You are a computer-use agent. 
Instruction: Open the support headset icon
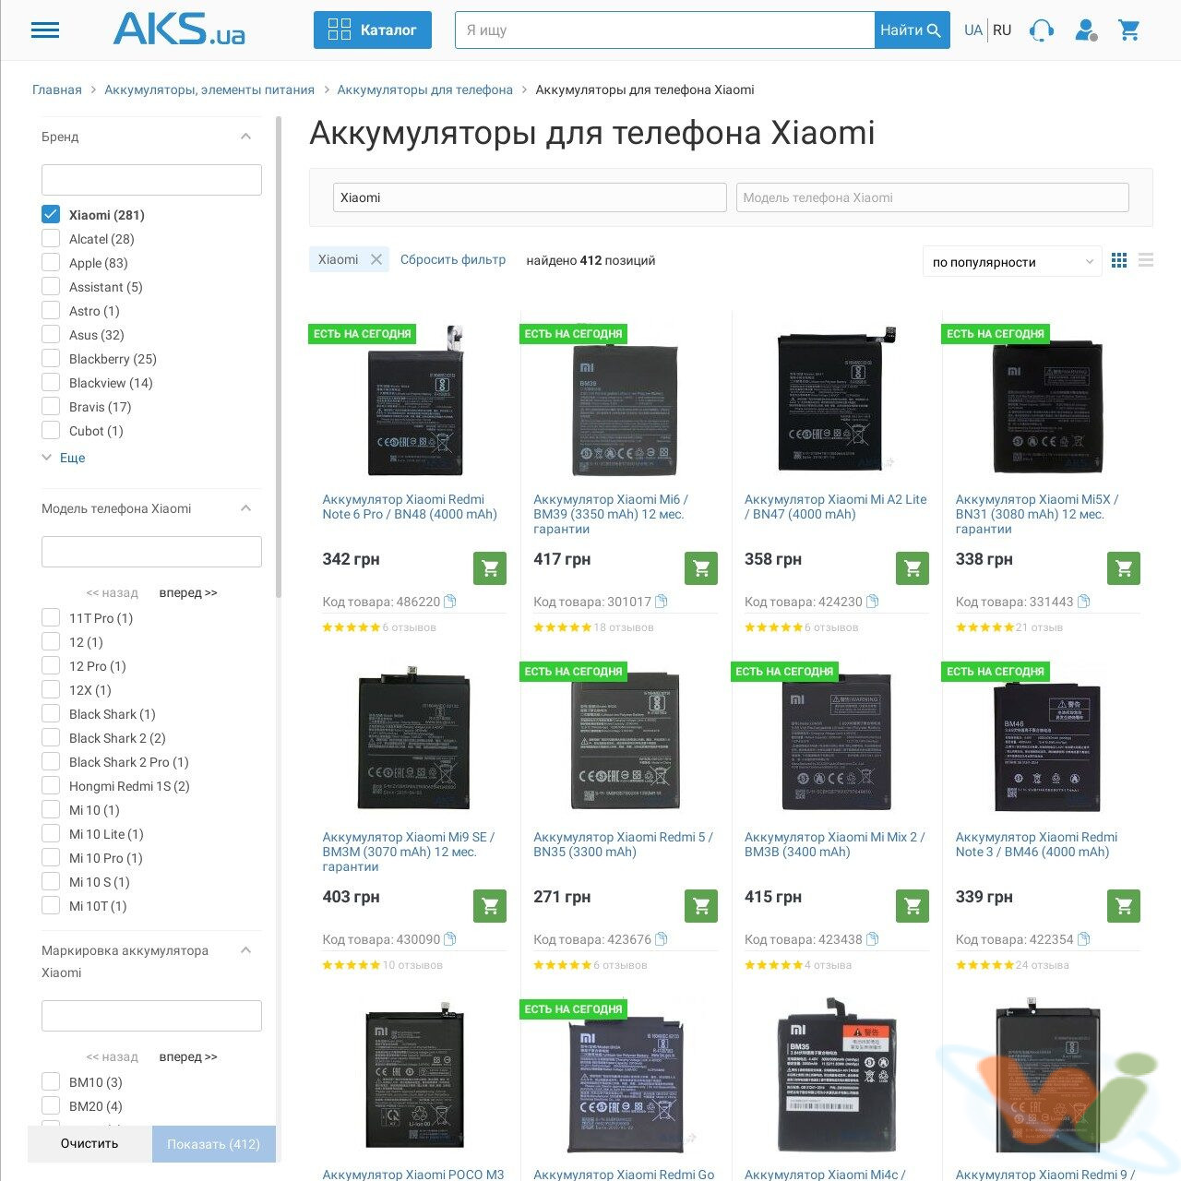[1042, 30]
